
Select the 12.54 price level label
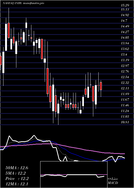pyautogui.click(x=125, y=77)
